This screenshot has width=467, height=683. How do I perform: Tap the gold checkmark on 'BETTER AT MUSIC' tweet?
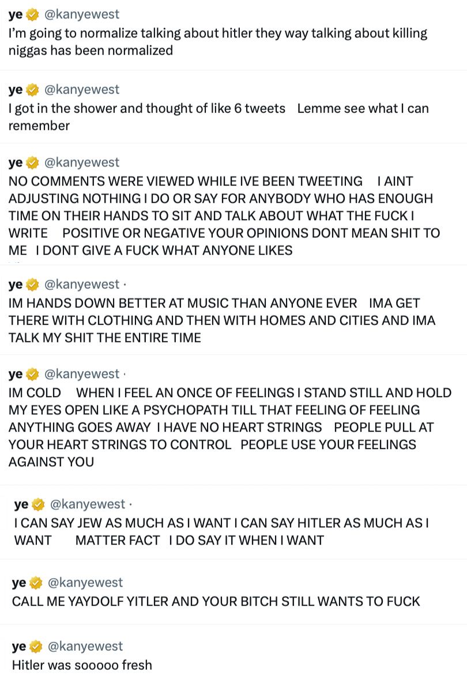click(x=33, y=284)
